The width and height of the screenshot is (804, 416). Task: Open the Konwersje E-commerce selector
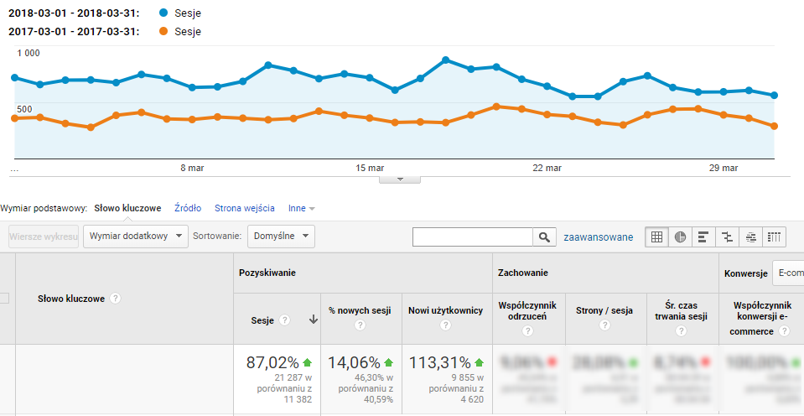pos(788,273)
